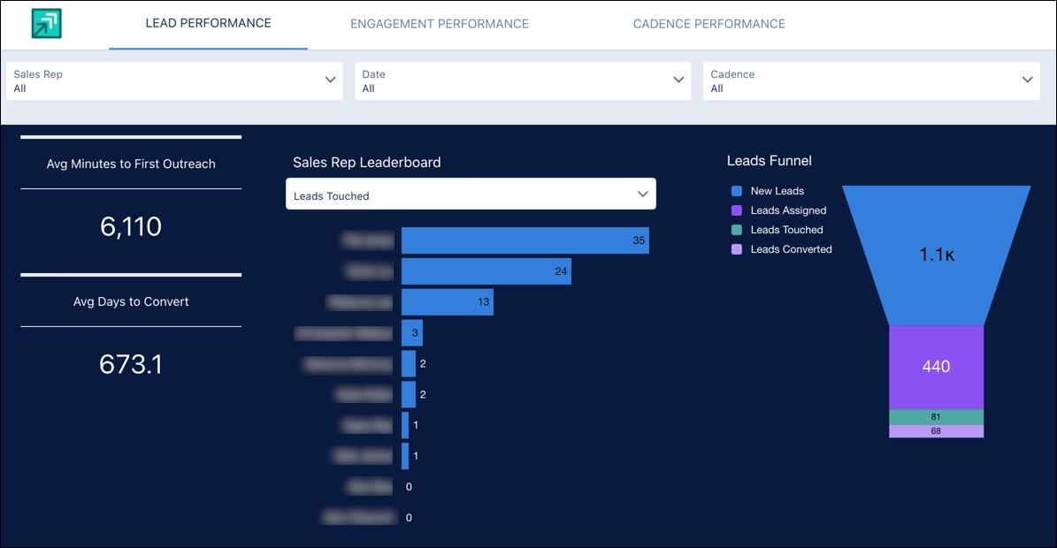1057x548 pixels.
Task: Open the Cadence Performance tab
Action: click(x=708, y=24)
